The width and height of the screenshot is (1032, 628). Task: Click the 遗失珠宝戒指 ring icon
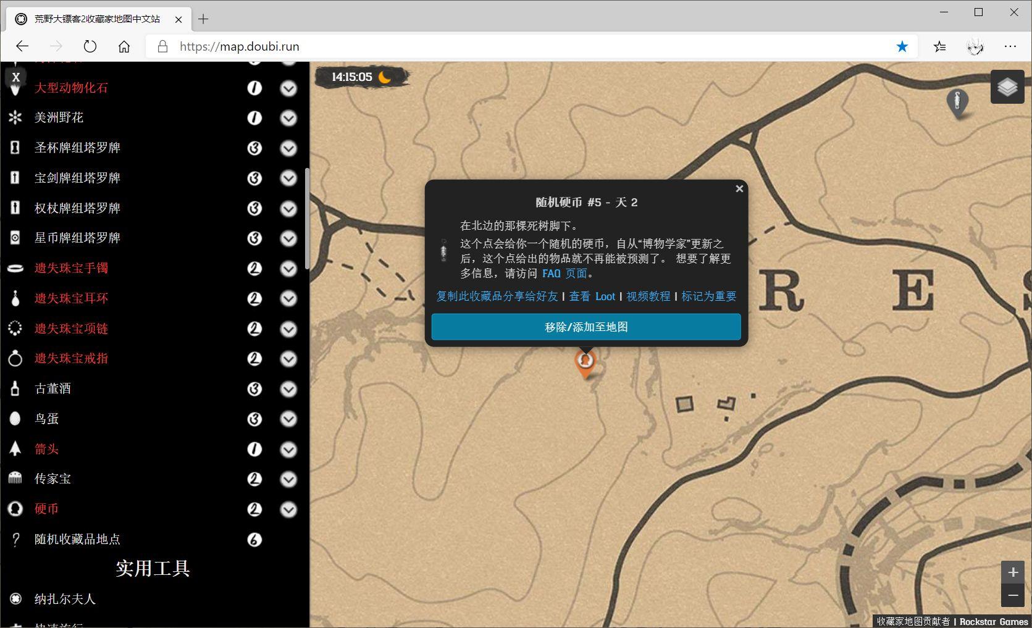click(x=15, y=358)
